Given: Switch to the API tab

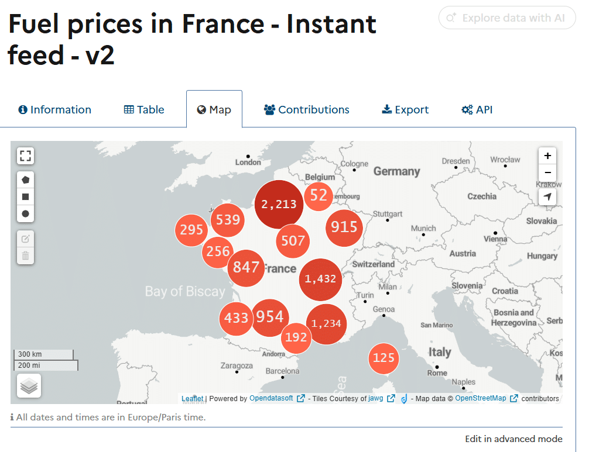Looking at the screenshot, I should [477, 109].
